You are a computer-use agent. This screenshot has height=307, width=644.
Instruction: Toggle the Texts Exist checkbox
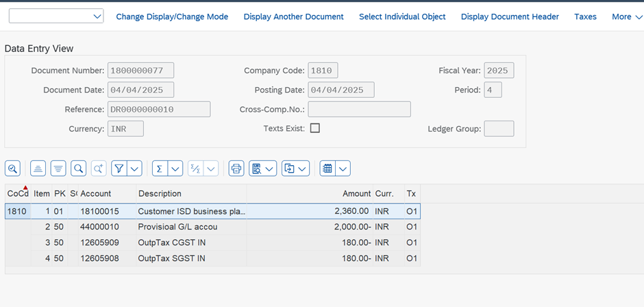pyautogui.click(x=315, y=128)
